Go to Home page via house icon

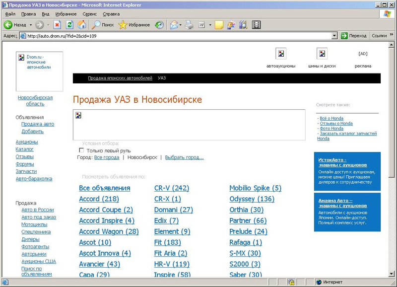(82, 24)
